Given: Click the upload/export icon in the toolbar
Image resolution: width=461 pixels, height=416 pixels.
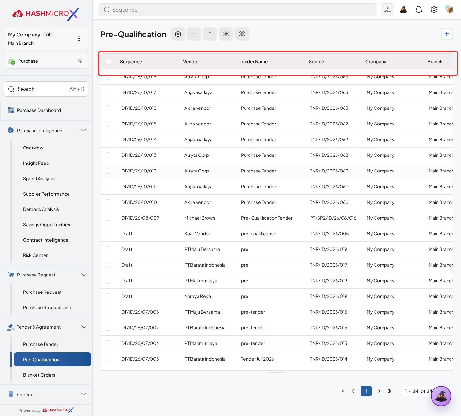Looking at the screenshot, I should (x=210, y=34).
